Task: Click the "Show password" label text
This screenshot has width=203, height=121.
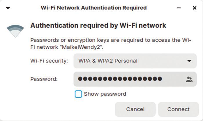Action: coord(105,94)
